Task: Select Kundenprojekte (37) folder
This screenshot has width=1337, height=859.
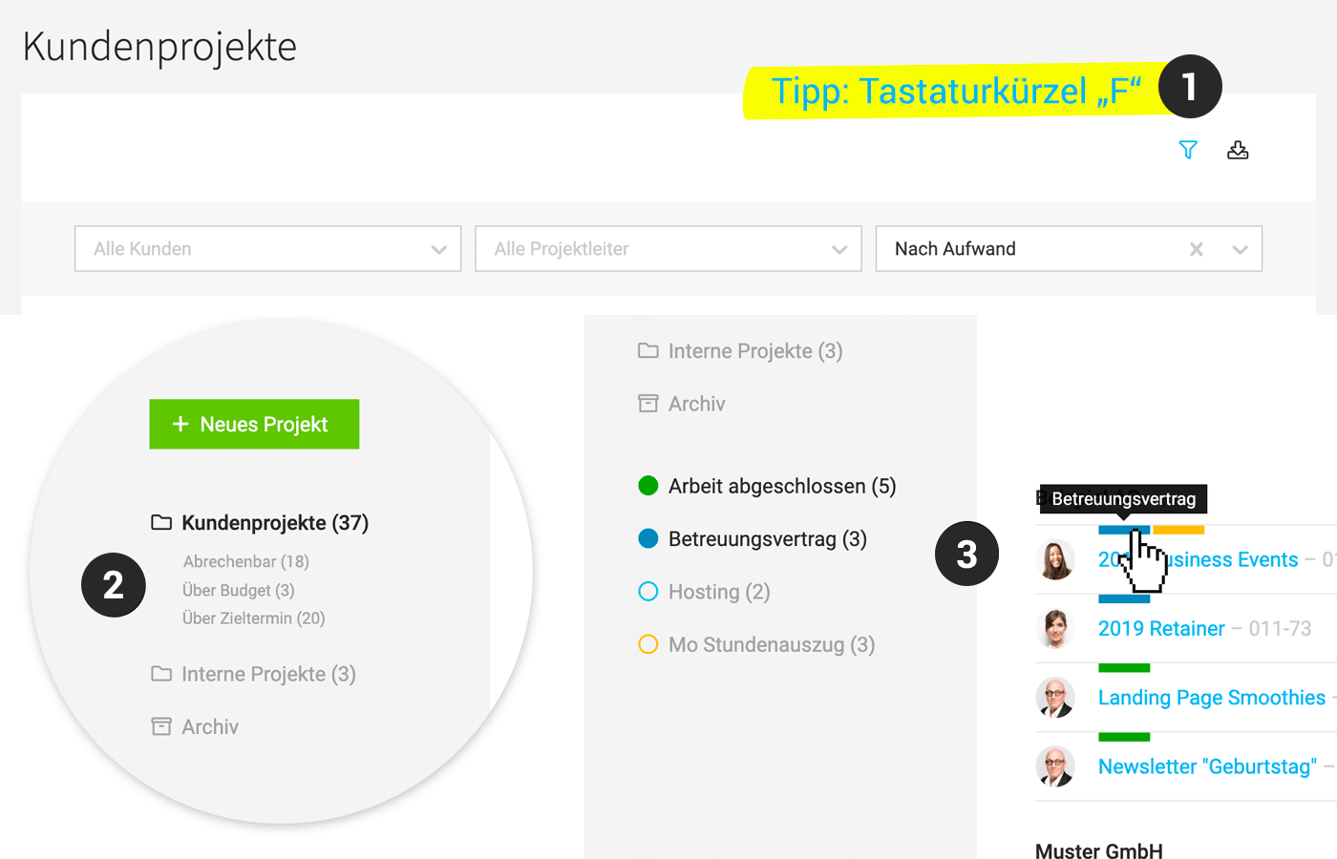Action: (274, 523)
